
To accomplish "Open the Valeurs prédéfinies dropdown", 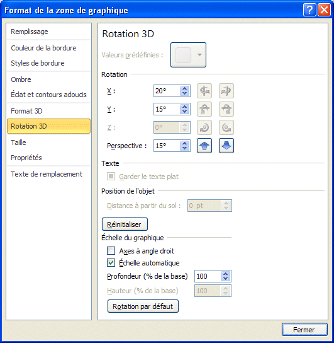I will (199, 55).
